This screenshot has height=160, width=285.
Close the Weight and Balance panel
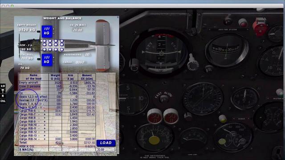pos(118,17)
